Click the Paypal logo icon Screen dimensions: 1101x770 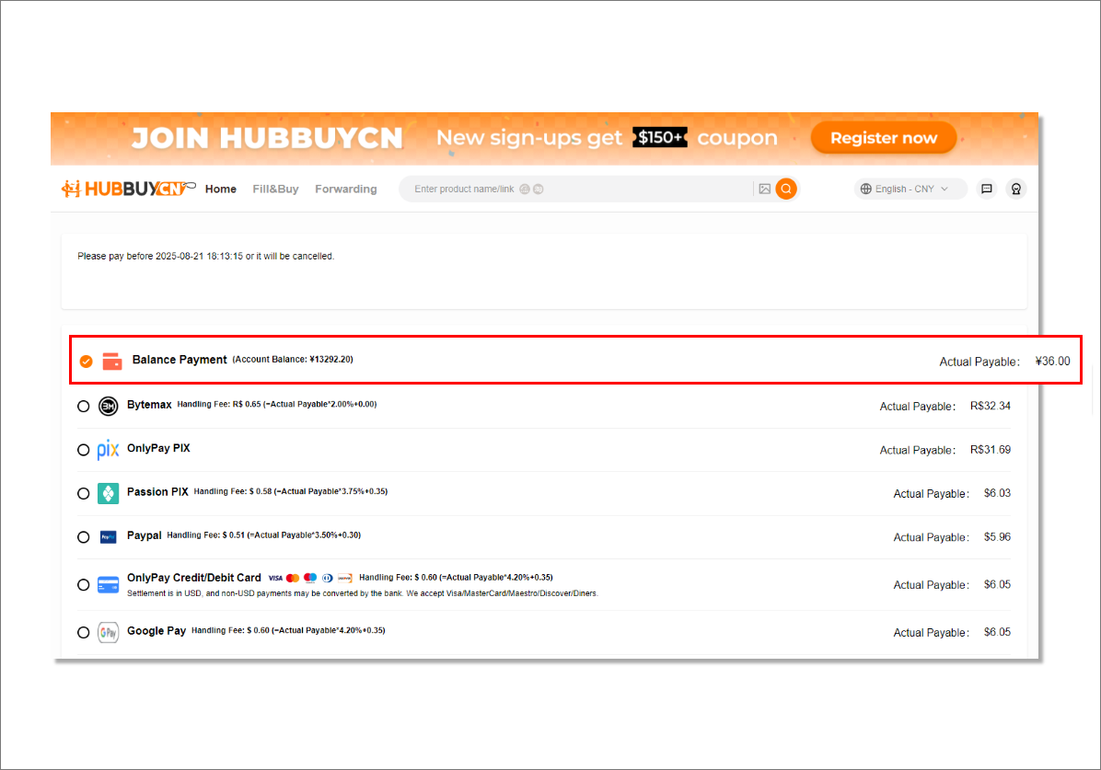(x=109, y=536)
